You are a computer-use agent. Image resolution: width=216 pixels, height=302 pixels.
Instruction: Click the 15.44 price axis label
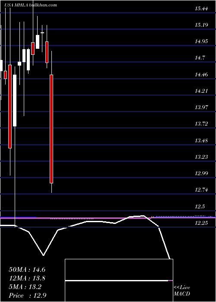tap(201, 9)
